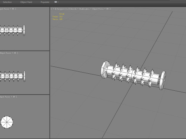The image size is (186, 139).
Task: Switch to the Populate ribbon tab
Action: (x=45, y=2)
